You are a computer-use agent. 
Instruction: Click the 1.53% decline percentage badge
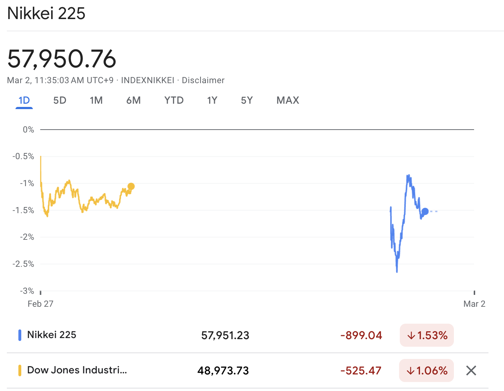point(426,335)
